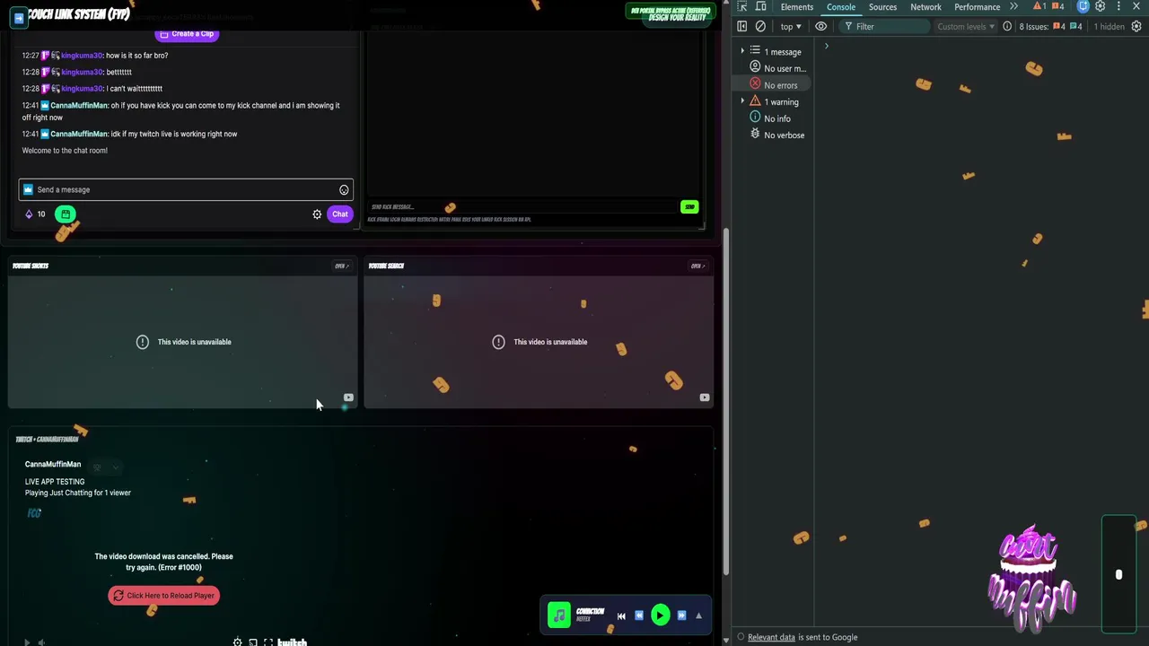The width and height of the screenshot is (1149, 646).
Task: Show more DevTools tabs with double chevron
Action: (1013, 7)
